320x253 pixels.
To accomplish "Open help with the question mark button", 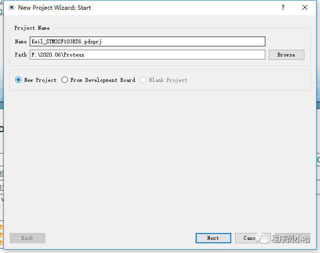I will coord(283,8).
